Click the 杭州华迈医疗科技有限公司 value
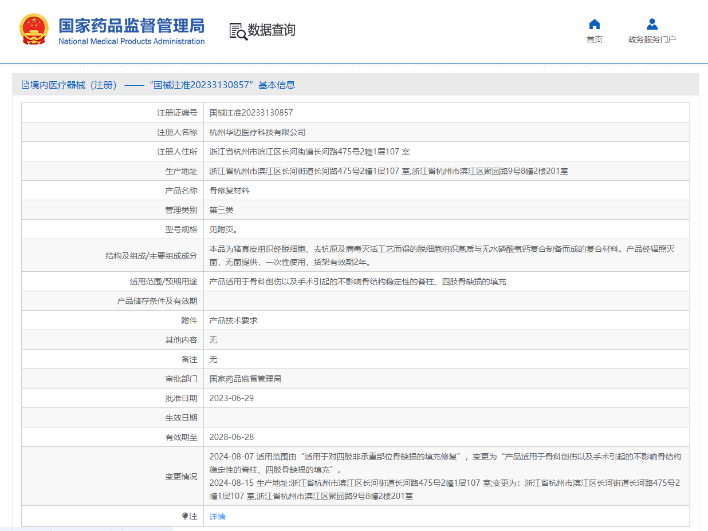Image resolution: width=708 pixels, height=531 pixels. click(257, 132)
